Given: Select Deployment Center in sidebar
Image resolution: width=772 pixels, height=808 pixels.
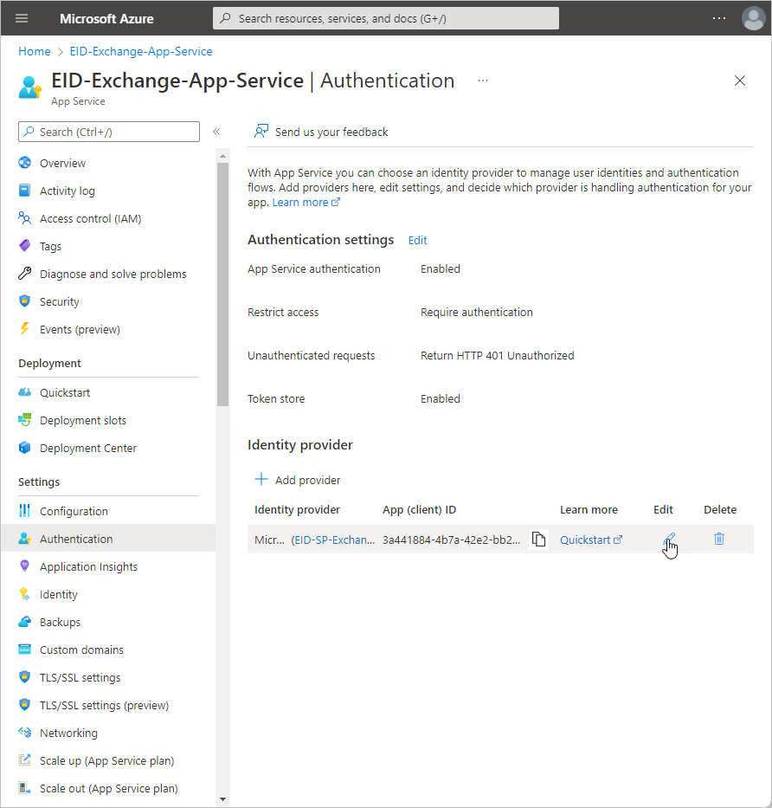Looking at the screenshot, I should click(x=87, y=449).
